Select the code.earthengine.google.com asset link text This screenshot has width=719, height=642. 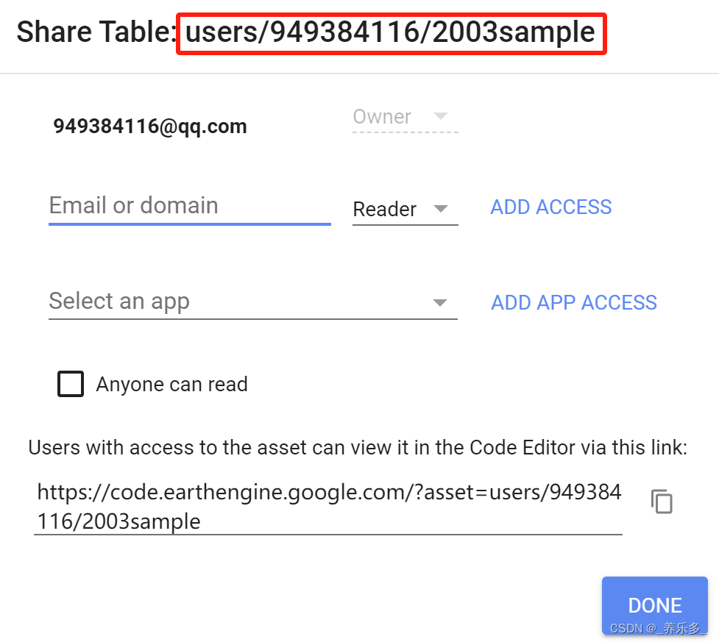pyautogui.click(x=328, y=507)
